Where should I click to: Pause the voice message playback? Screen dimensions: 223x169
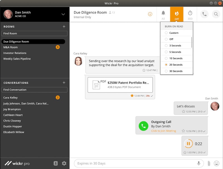(188, 144)
